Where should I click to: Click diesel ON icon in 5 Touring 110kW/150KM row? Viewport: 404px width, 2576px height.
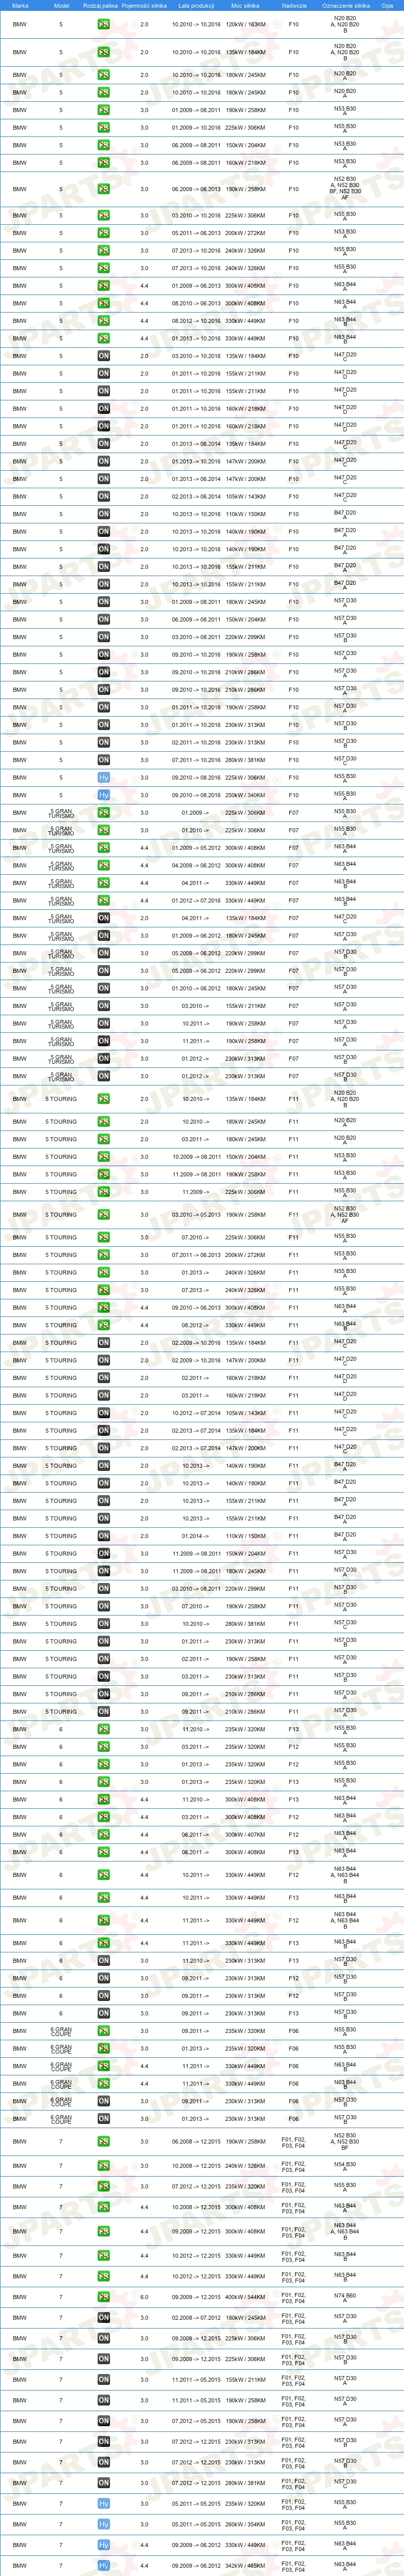(103, 1536)
